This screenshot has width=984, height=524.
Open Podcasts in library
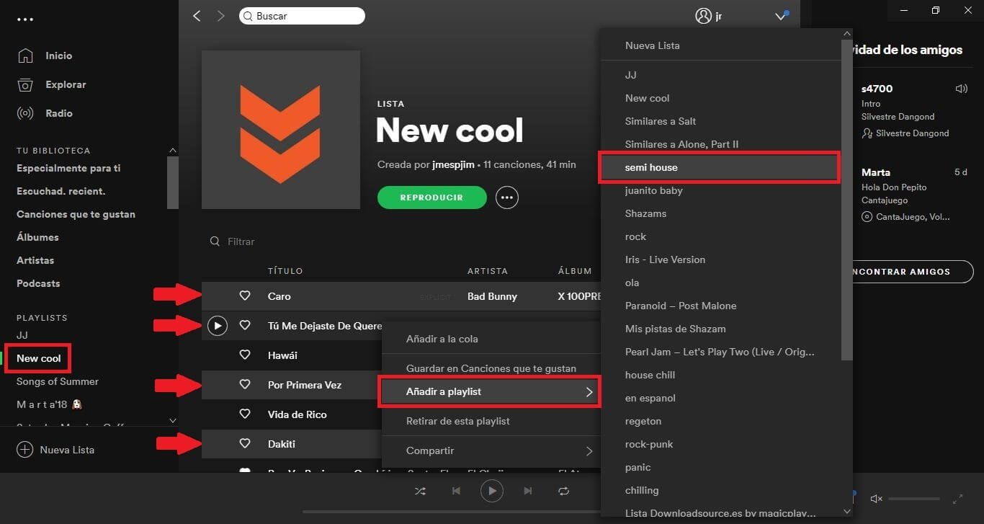(x=38, y=283)
